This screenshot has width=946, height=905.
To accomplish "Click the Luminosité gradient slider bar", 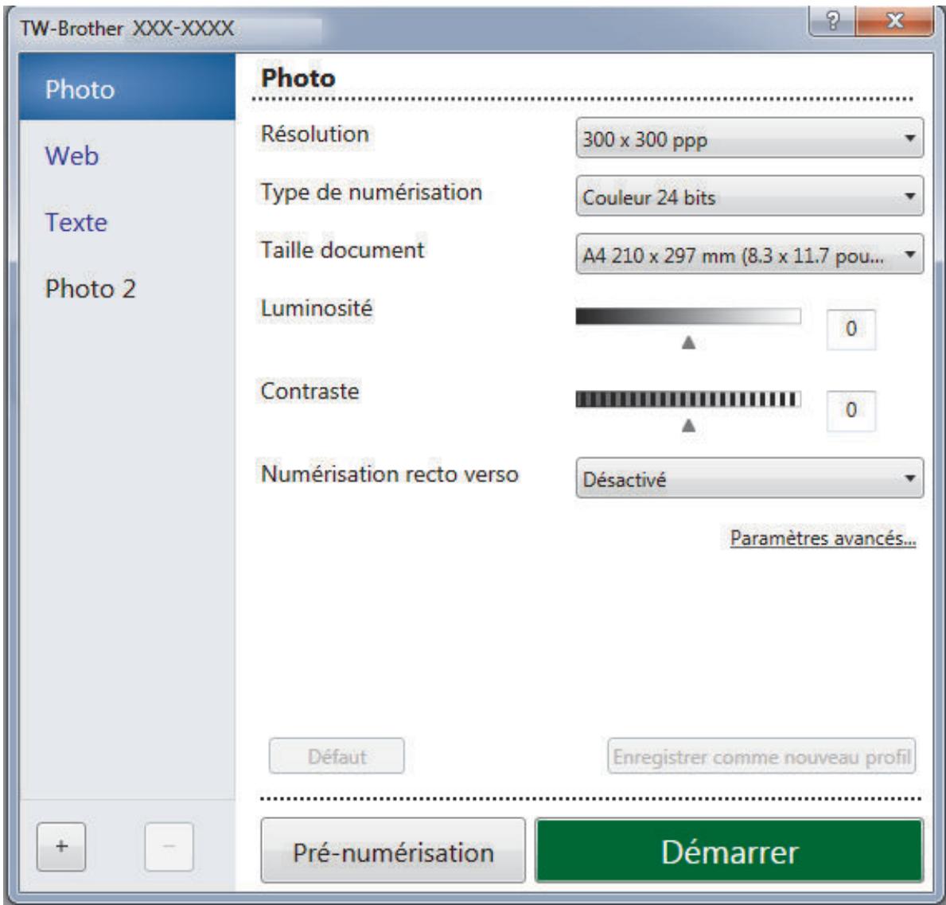I will coord(688,316).
